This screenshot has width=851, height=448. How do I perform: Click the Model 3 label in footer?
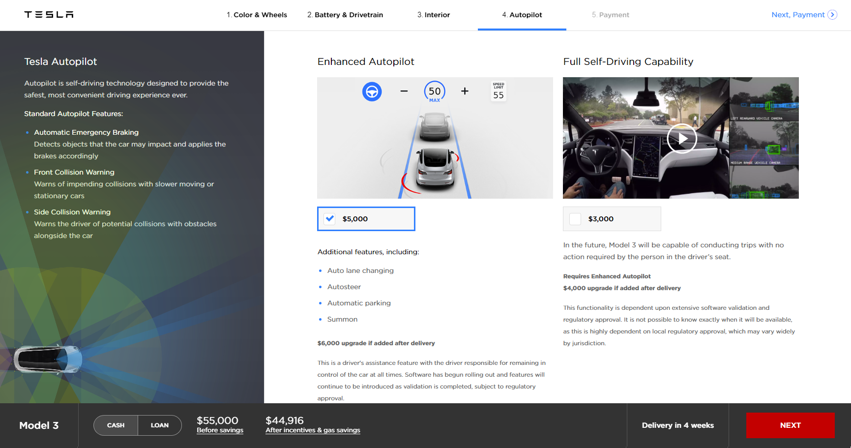[x=39, y=425]
